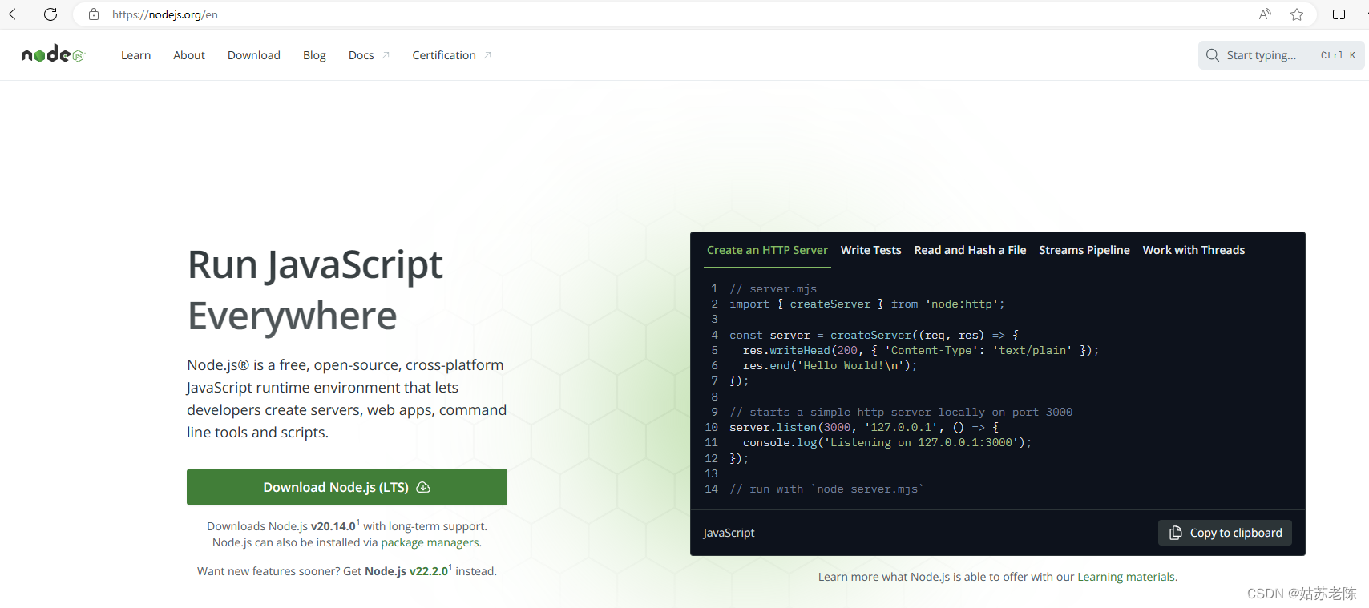Click the server.listen(3000 code line
The width and height of the screenshot is (1369, 608).
(x=864, y=427)
